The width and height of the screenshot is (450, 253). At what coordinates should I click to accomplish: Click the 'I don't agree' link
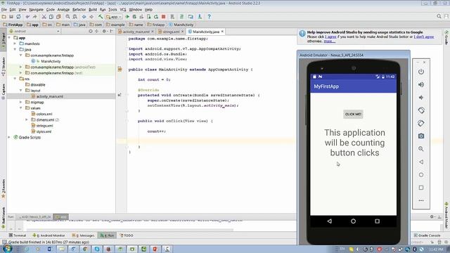point(424,37)
